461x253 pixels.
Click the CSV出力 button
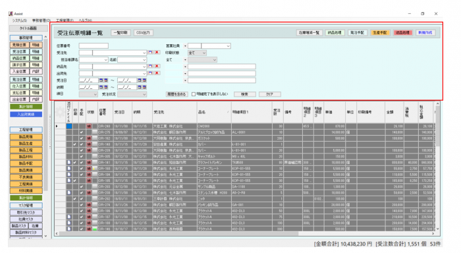coord(144,33)
